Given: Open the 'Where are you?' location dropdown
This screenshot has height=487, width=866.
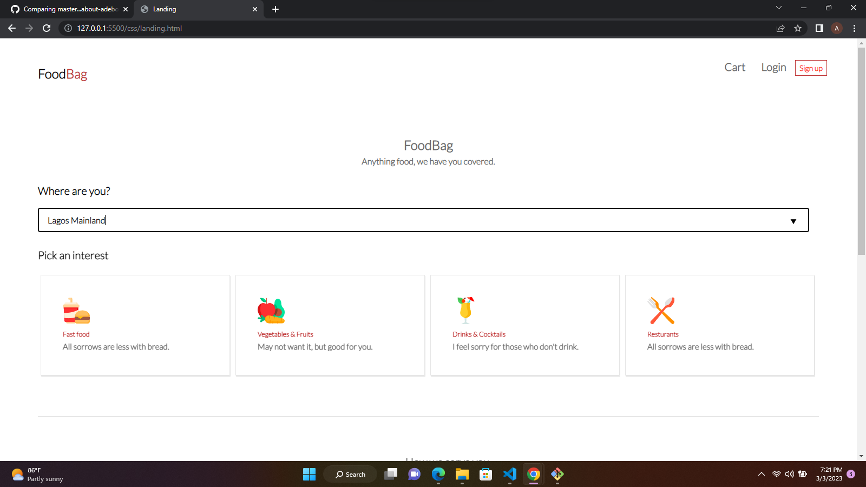Looking at the screenshot, I should tap(793, 220).
